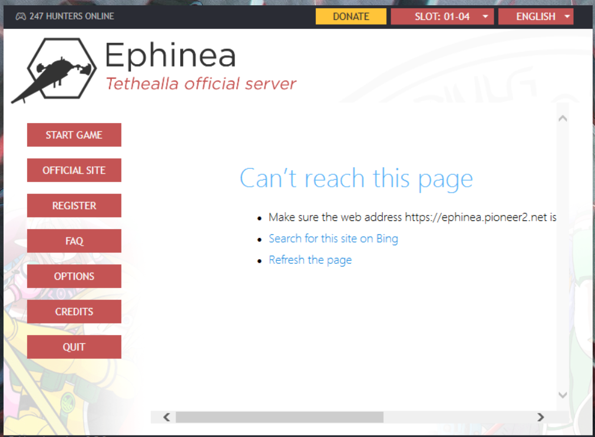The height and width of the screenshot is (437, 595).
Task: Click the 247 HUNTERS ONLINE text
Action: pos(72,16)
